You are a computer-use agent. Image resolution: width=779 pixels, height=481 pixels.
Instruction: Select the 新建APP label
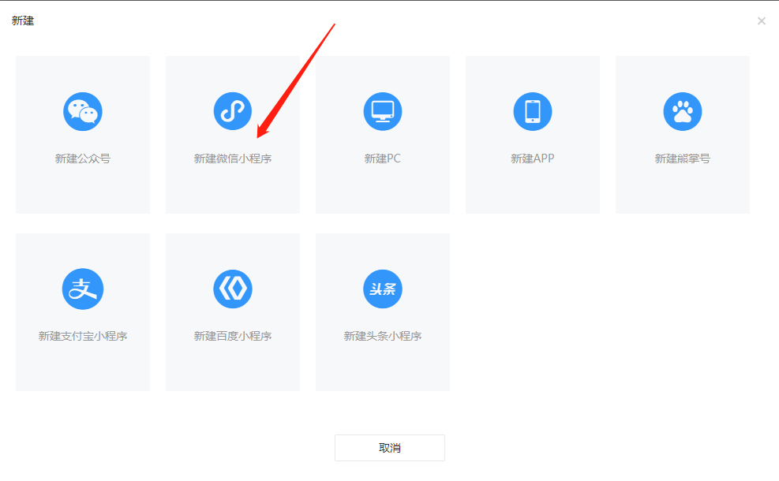(x=533, y=158)
